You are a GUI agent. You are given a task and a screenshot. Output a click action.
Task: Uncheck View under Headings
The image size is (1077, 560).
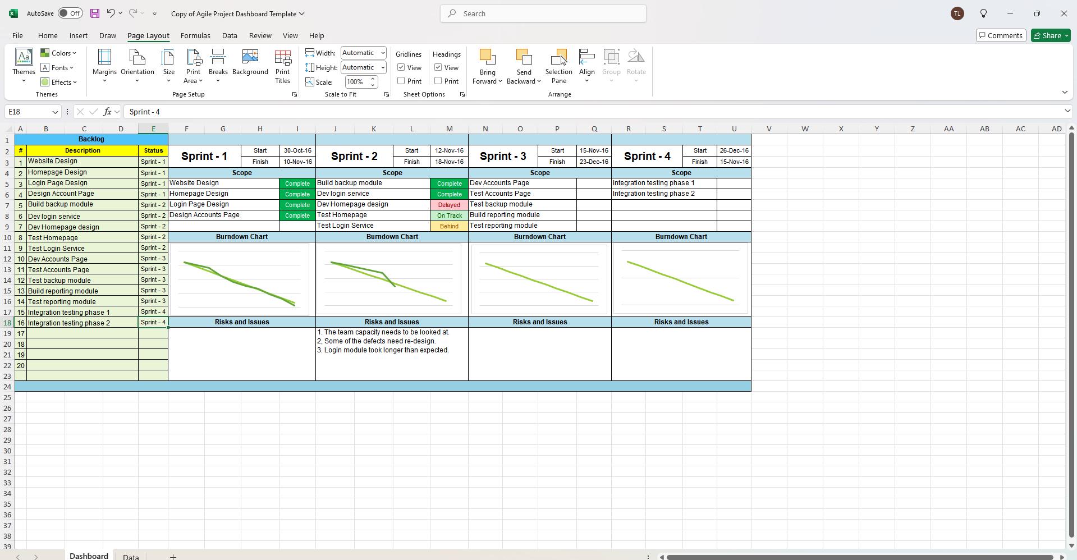438,67
